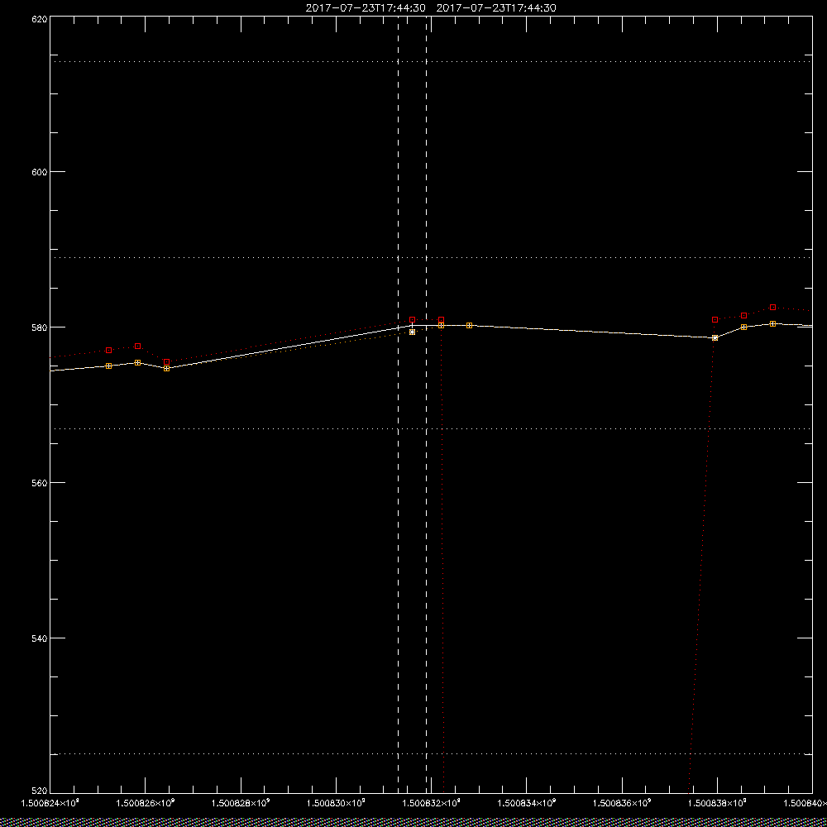Select x-axis label 1.500836×10⁹
The width and height of the screenshot is (827, 827).
click(623, 802)
